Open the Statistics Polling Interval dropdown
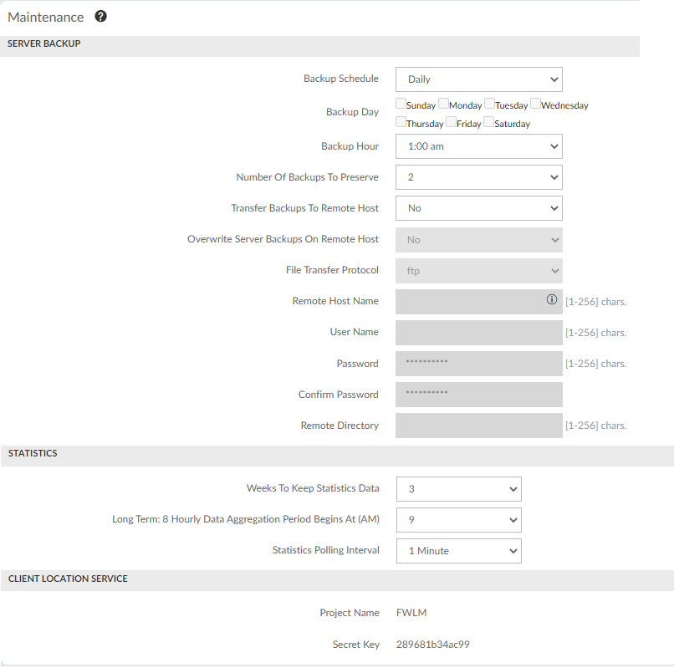This screenshot has height=668, width=674. [x=458, y=551]
